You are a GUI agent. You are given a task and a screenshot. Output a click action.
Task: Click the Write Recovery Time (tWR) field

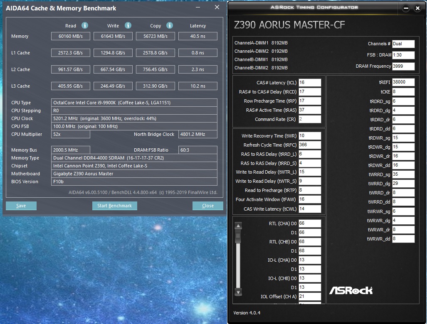pyautogui.click(x=310, y=136)
